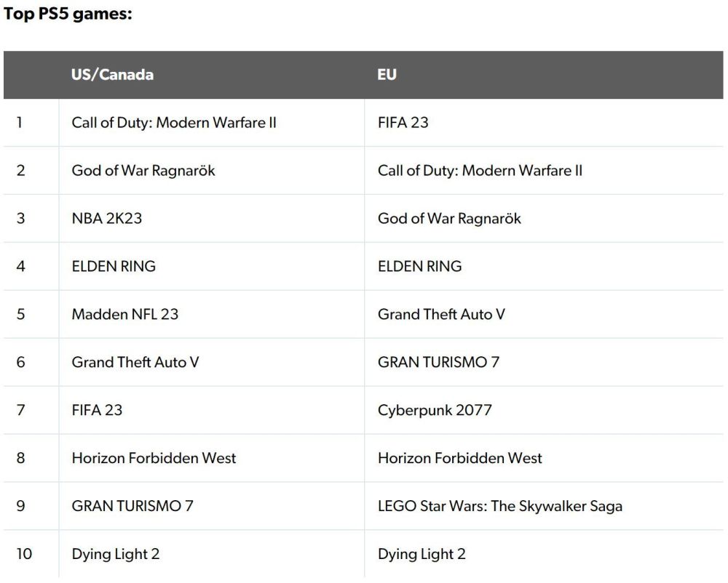
Task: Click FIFA 23 in the US/Canada column
Action: point(97,410)
